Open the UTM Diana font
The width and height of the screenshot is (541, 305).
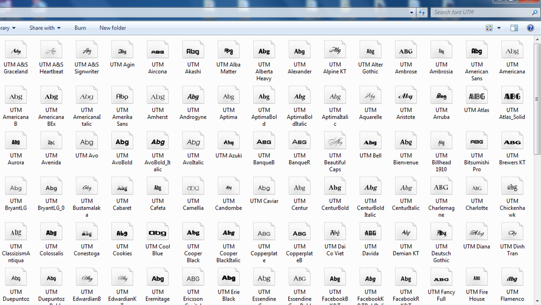click(476, 238)
